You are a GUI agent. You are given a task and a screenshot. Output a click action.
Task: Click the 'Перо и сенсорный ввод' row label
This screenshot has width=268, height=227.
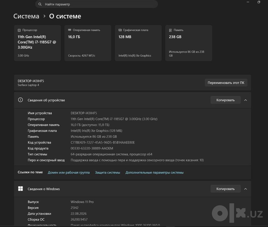(x=46, y=160)
